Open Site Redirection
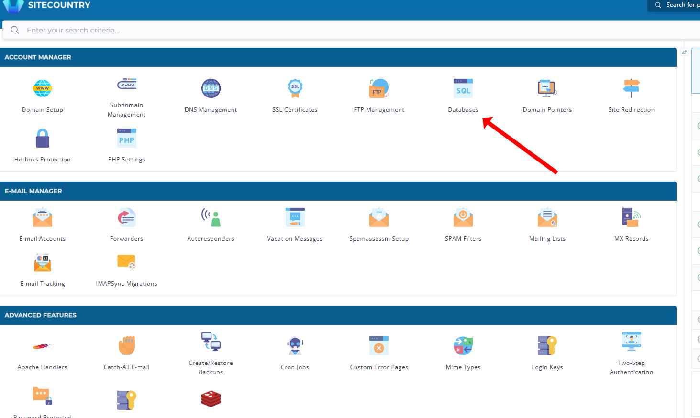Viewport: 700px width, 418px height. (x=632, y=96)
